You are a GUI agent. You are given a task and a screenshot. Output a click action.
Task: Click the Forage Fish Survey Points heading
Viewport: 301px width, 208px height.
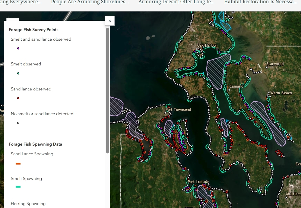pos(33,30)
